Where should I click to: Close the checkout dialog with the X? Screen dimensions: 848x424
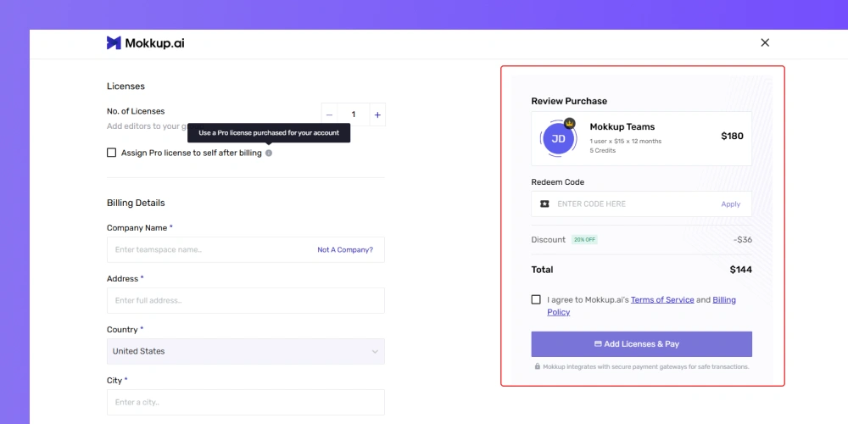[765, 42]
